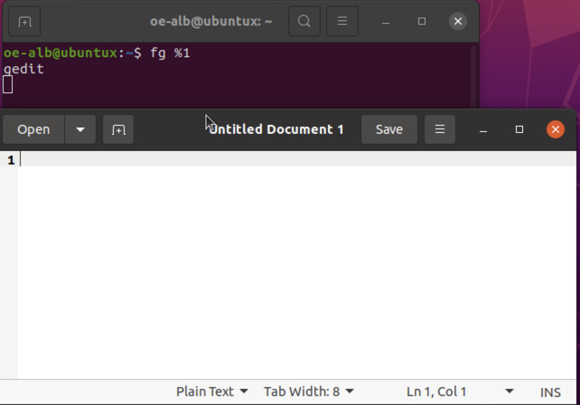Maximize the gedit window
580x405 pixels.
click(519, 130)
